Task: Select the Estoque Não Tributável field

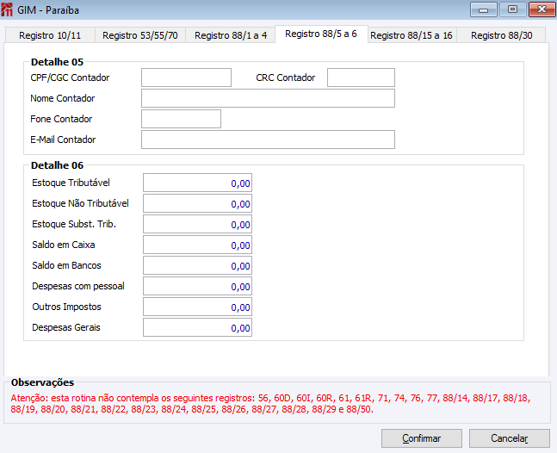Action: (197, 203)
